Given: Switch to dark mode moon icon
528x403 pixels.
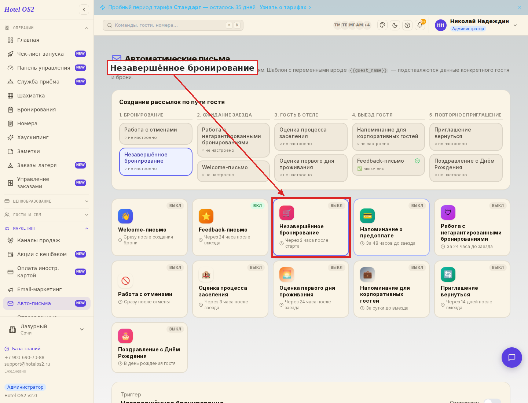Looking at the screenshot, I should 395,25.
